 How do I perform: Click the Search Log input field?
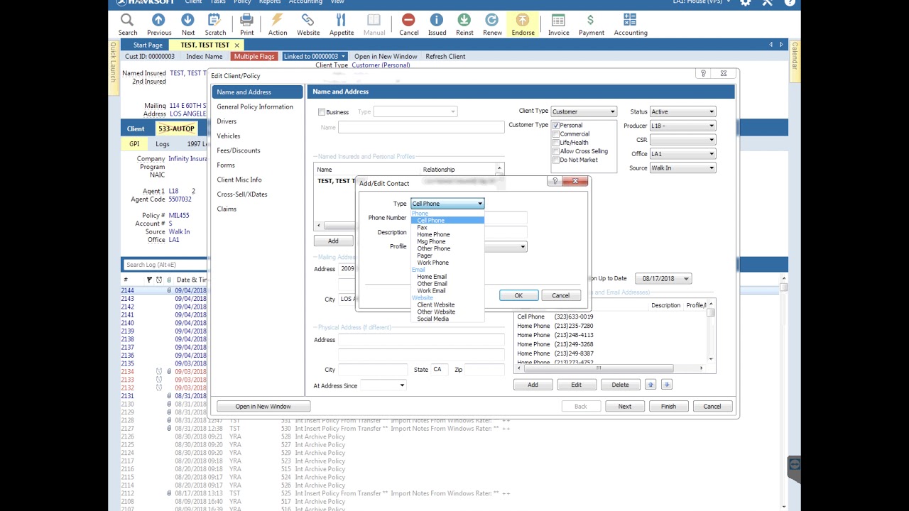coord(165,265)
